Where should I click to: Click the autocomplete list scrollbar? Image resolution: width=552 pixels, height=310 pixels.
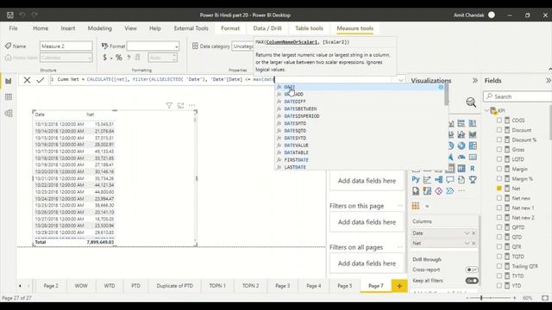(x=447, y=94)
